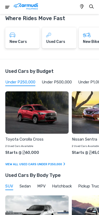Open search with the magnifier icon

pos(91,6)
